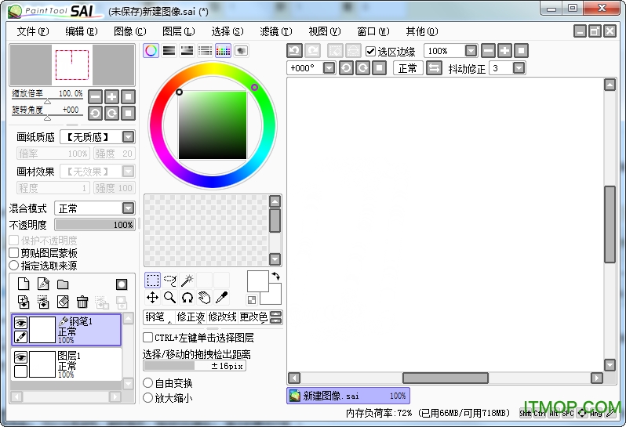Select the 自由变换 radio button
Screen dimensions: 626x427
[x=148, y=383]
